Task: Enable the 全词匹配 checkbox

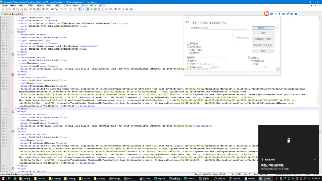Action: point(188,47)
